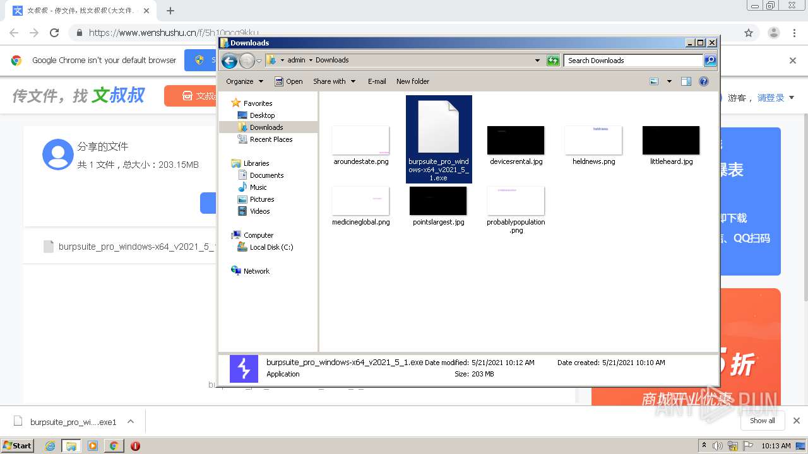Select the burpsuite_pro_windows exe file icon
This screenshot has height=454, width=808.
coord(439,126)
